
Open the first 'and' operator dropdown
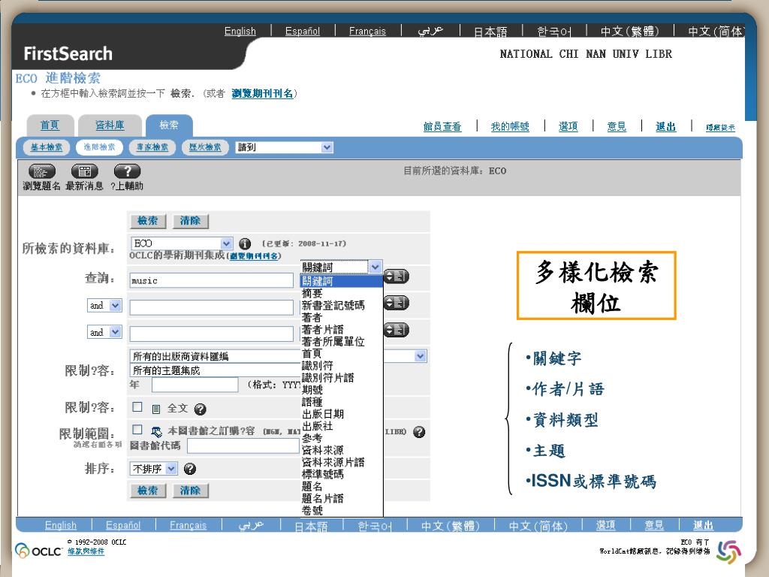click(x=104, y=305)
